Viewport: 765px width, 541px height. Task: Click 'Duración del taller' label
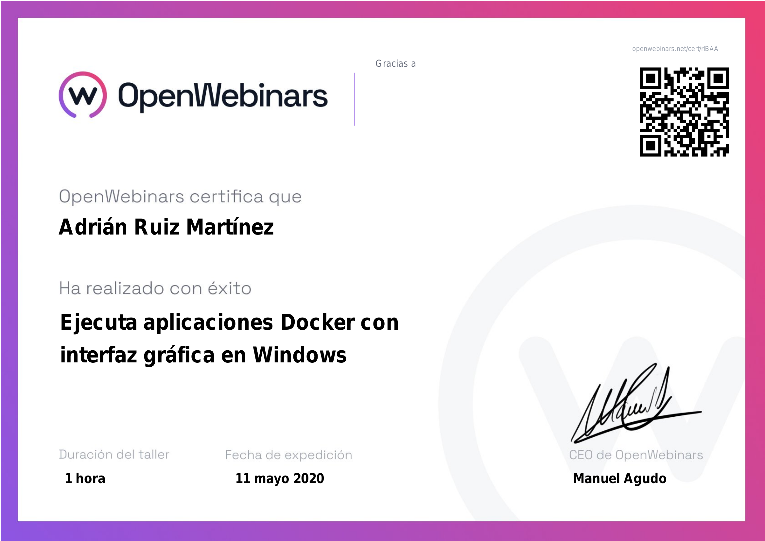coord(114,454)
